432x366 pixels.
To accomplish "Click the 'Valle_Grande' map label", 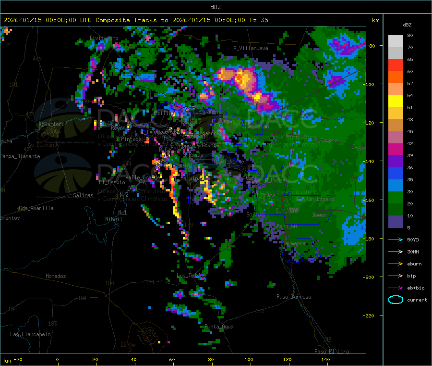I will (143, 177).
